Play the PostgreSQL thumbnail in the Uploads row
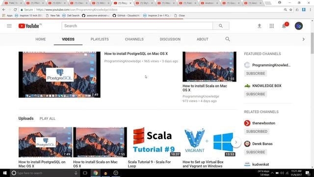This screenshot has width=314, height=177. click(45, 142)
